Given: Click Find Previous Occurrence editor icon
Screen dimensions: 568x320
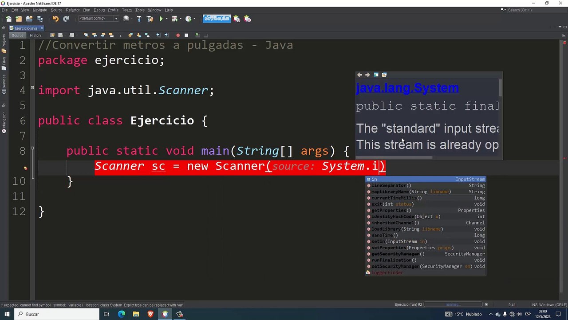Looking at the screenshot, I should point(95,35).
